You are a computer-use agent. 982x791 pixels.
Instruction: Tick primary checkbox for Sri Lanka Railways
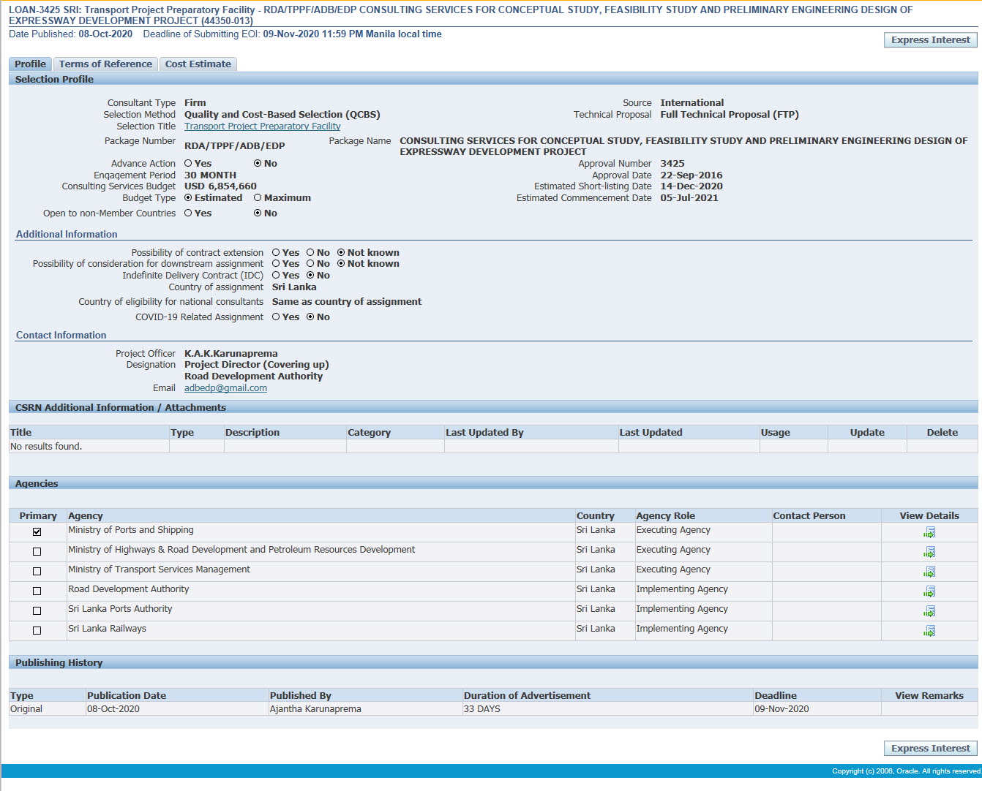(37, 631)
